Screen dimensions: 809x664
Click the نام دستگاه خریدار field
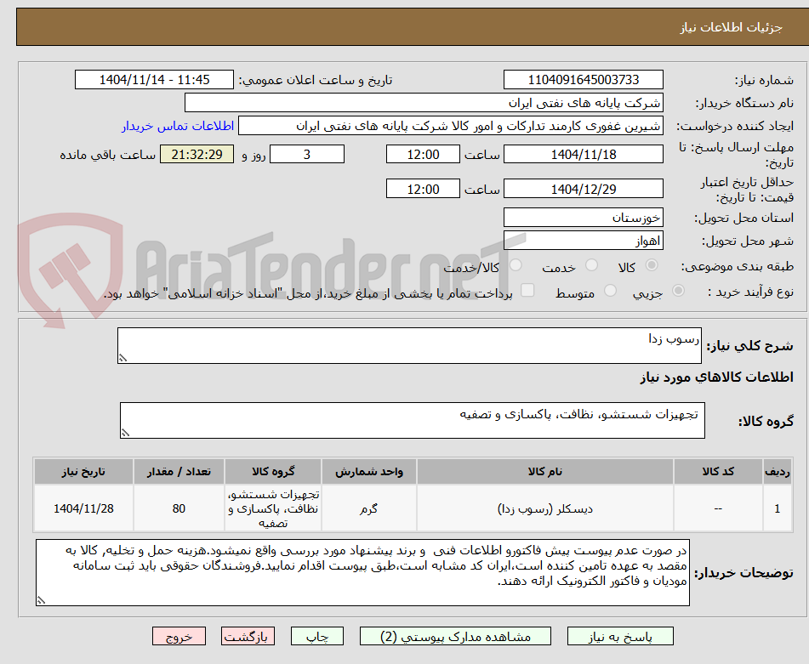[424, 103]
